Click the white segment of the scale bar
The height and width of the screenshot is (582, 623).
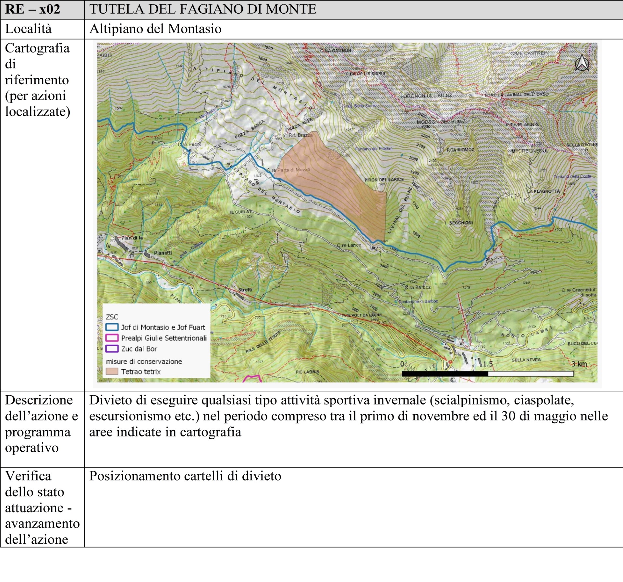pos(531,374)
